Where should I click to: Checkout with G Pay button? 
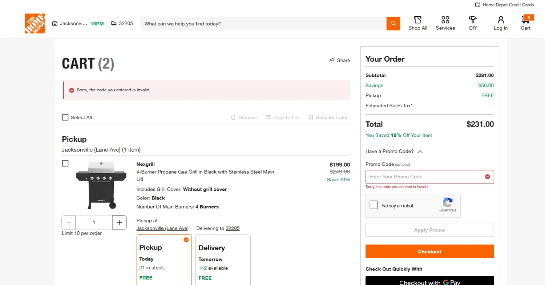click(x=430, y=281)
